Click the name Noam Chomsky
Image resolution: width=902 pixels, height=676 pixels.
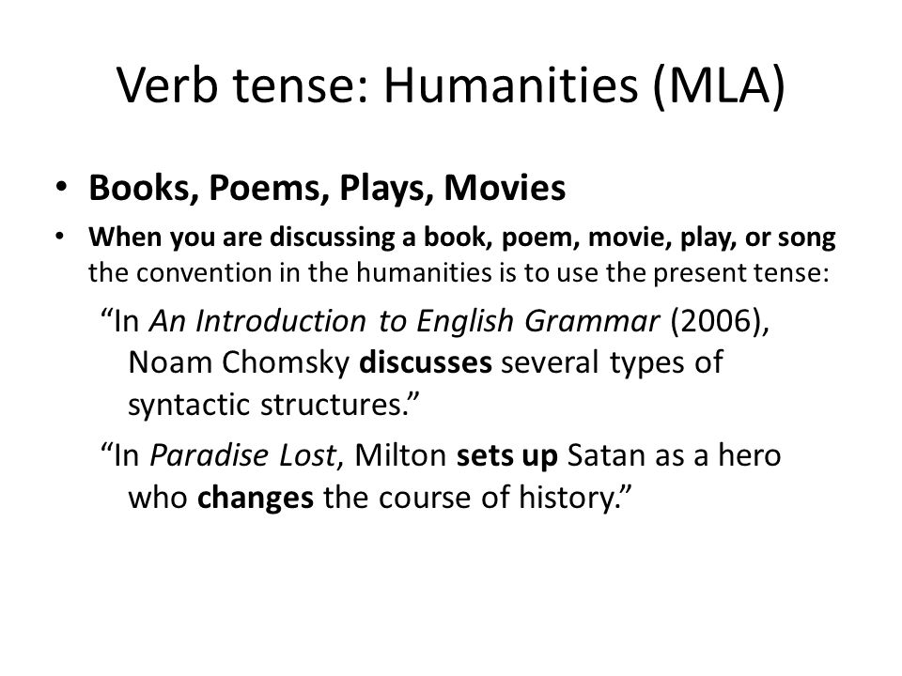tap(239, 362)
